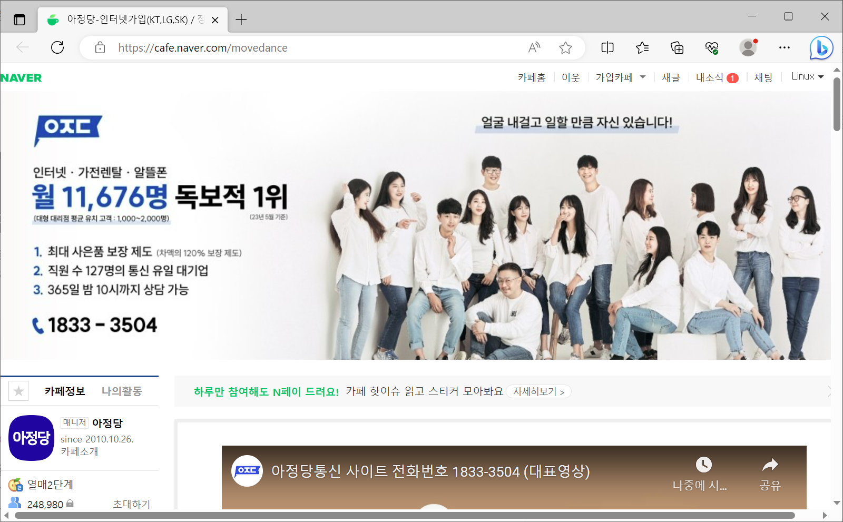This screenshot has height=522, width=843.
Task: Open Settings and more ellipsis menu
Action: coord(785,47)
